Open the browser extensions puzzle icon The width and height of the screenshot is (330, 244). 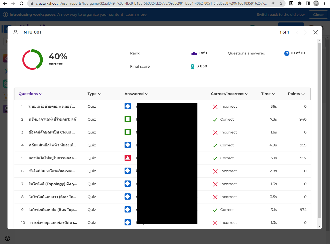pyautogui.click(x=300, y=4)
